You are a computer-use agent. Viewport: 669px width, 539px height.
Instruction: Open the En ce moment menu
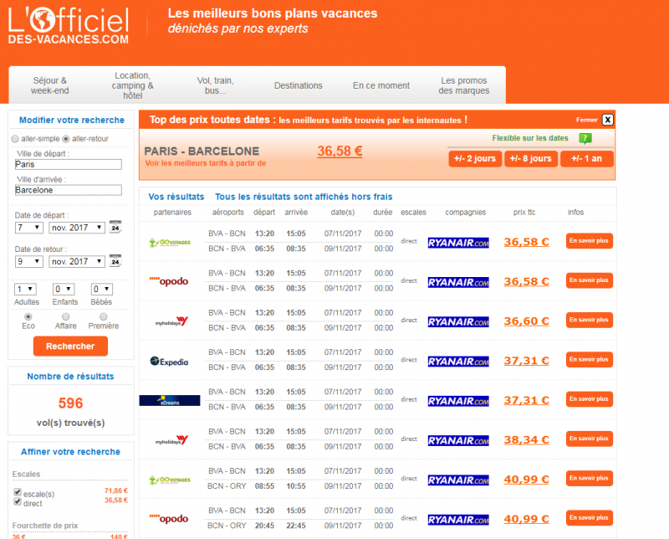tap(381, 85)
